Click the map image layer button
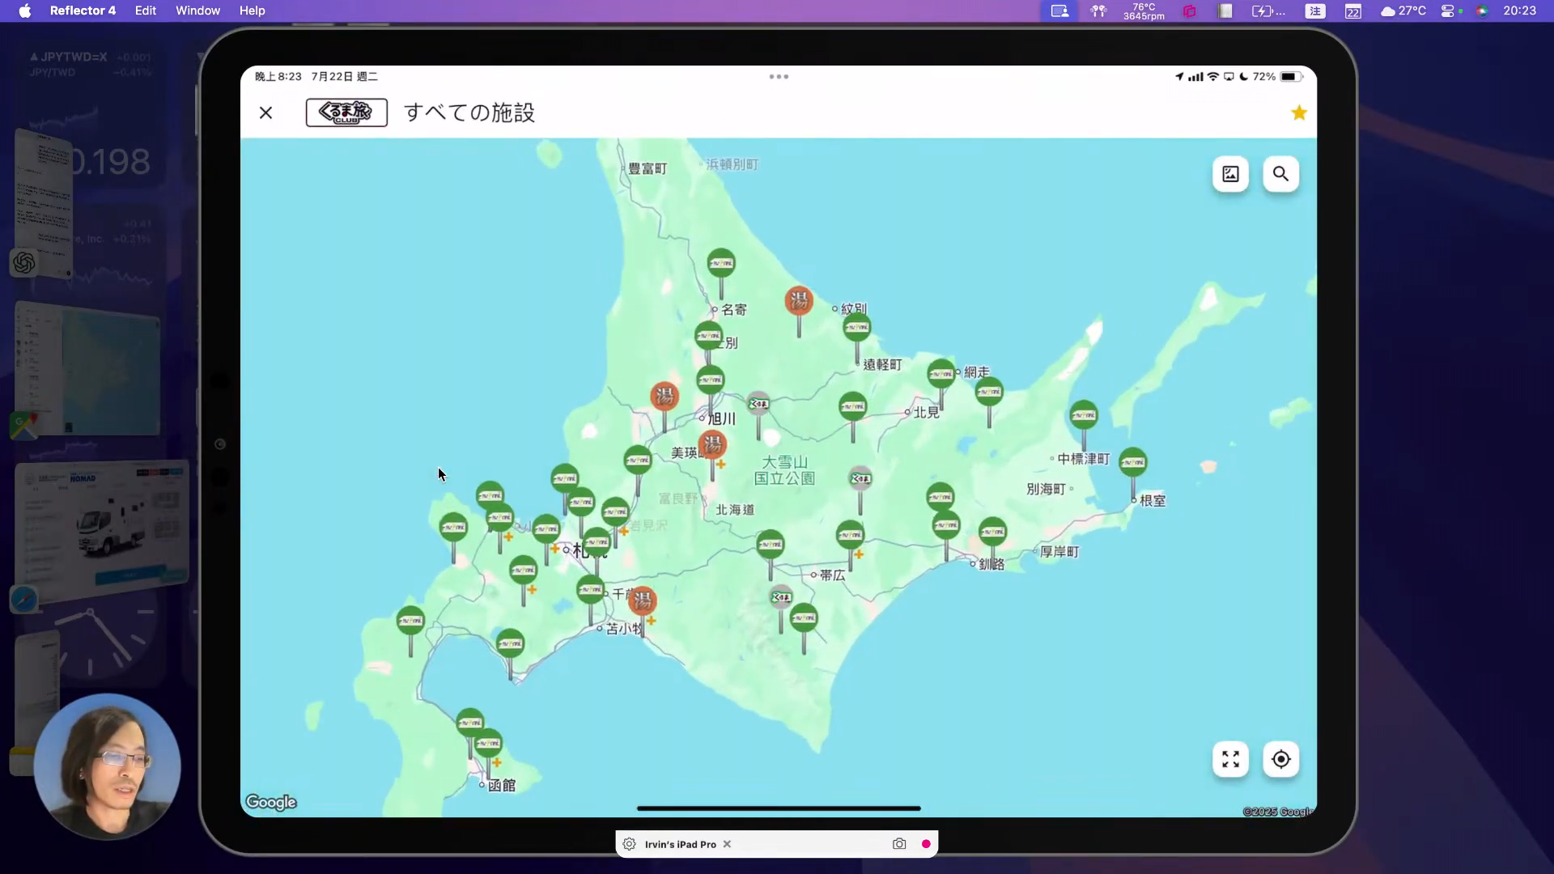 pos(1230,174)
